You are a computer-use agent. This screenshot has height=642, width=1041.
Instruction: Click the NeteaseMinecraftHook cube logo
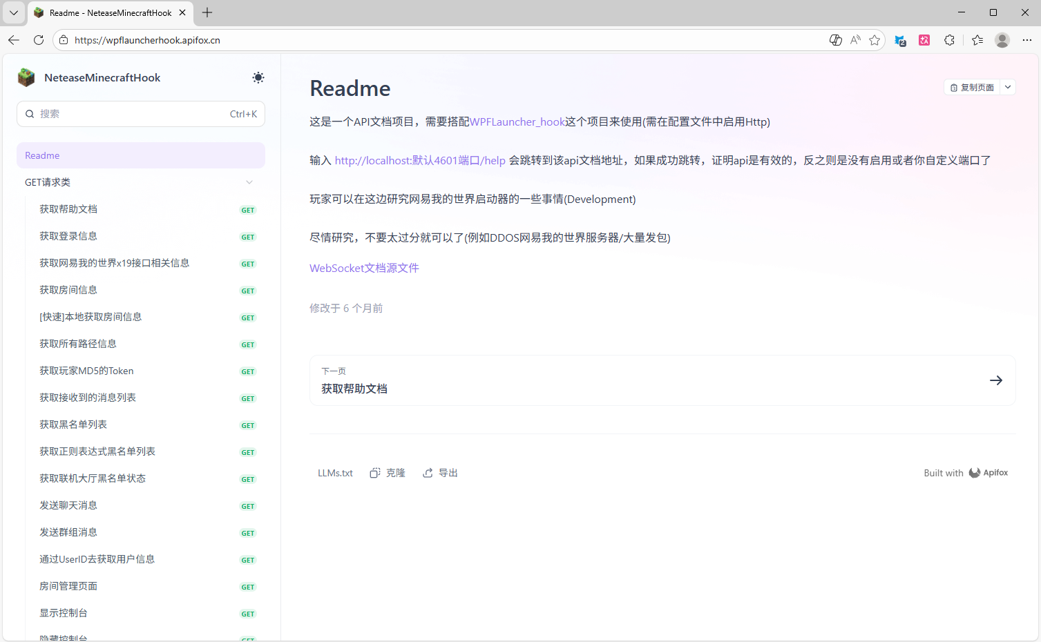point(26,77)
